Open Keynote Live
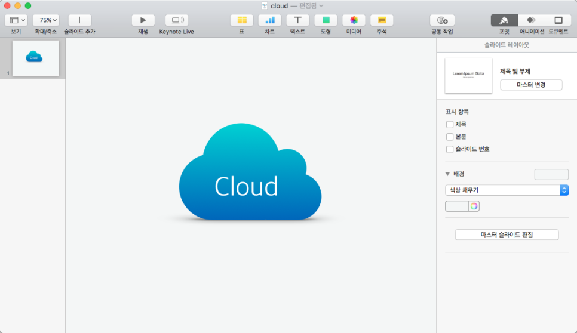This screenshot has height=333, width=577. pos(177,20)
